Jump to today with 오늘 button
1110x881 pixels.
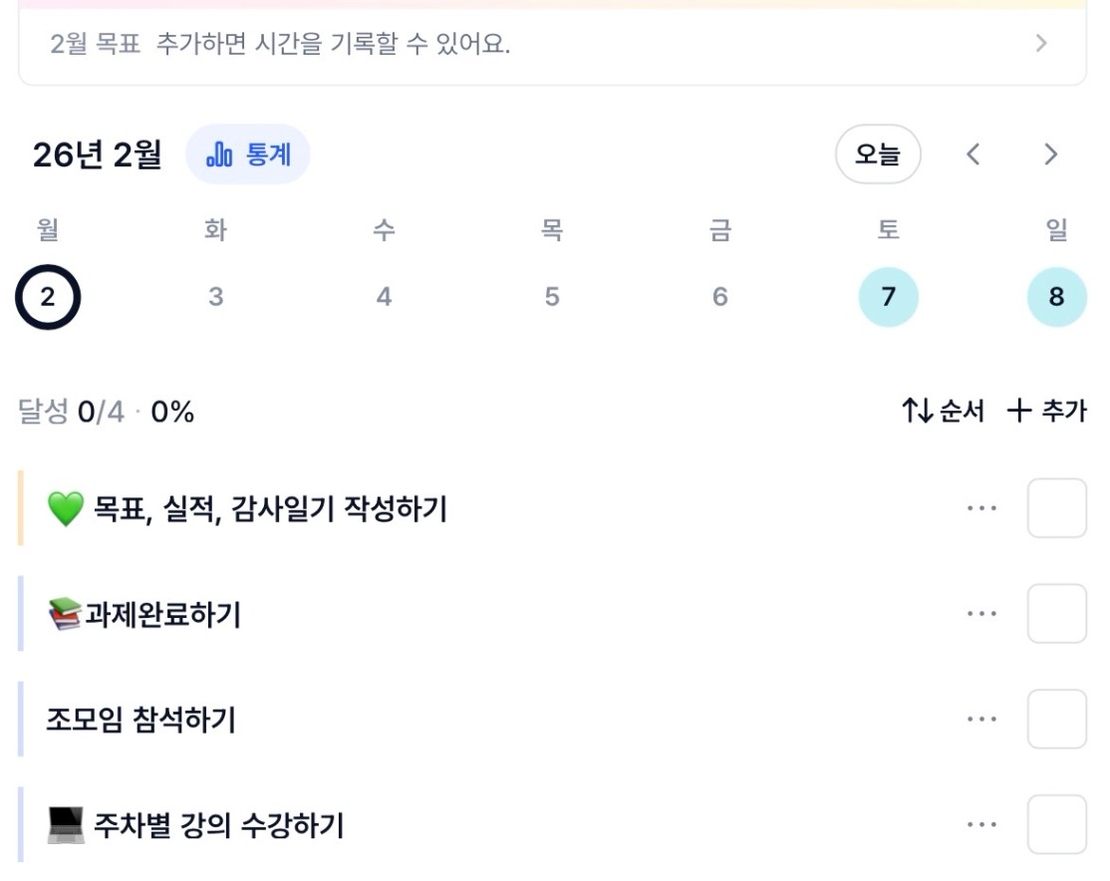click(x=877, y=154)
